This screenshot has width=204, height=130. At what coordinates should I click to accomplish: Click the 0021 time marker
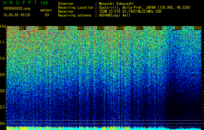pyautogui.click(x=22, y=28)
